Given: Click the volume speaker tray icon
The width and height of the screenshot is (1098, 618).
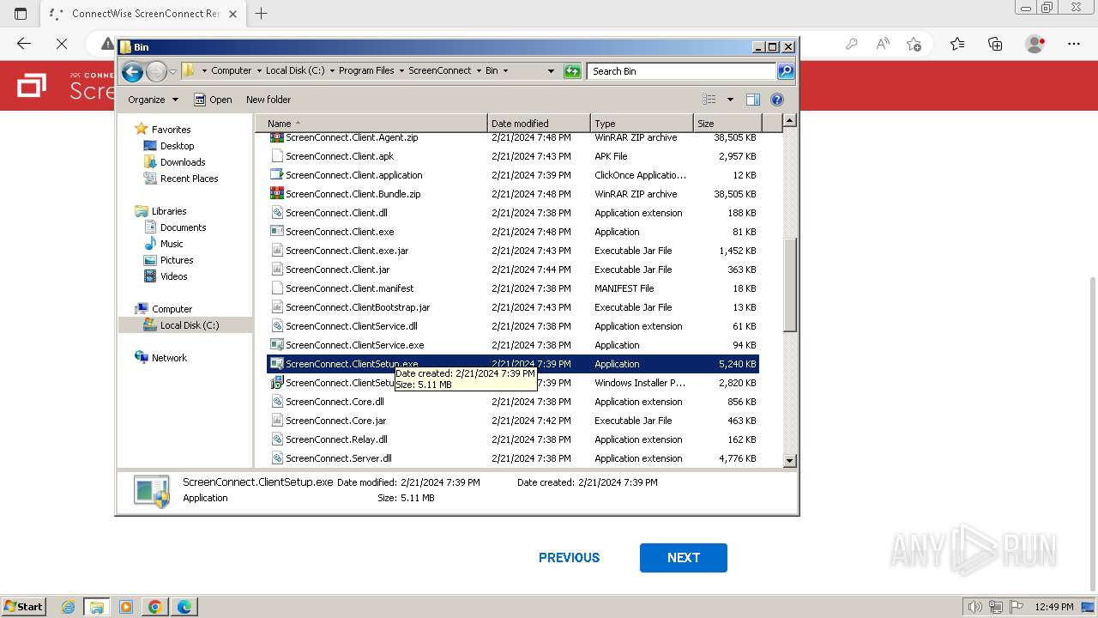Looking at the screenshot, I should pyautogui.click(x=976, y=607).
